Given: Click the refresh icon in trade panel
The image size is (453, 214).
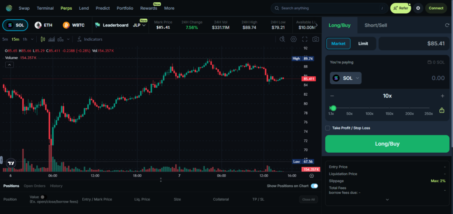Looking at the screenshot, I should coord(447,25).
